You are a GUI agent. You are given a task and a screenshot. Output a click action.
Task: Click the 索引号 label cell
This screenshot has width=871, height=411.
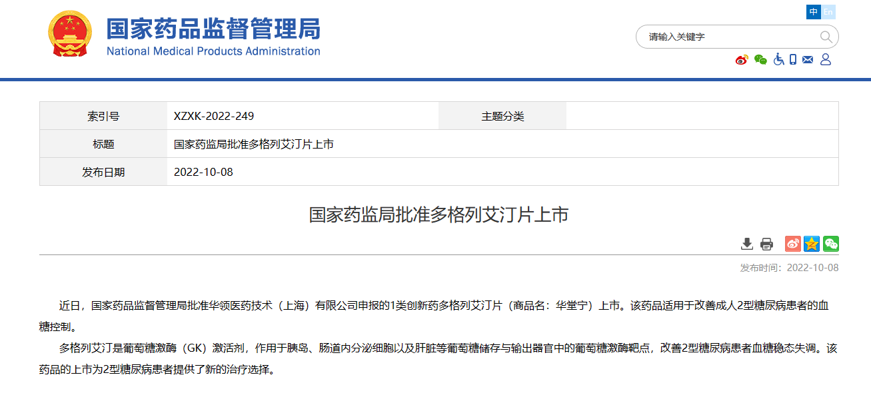(x=103, y=116)
